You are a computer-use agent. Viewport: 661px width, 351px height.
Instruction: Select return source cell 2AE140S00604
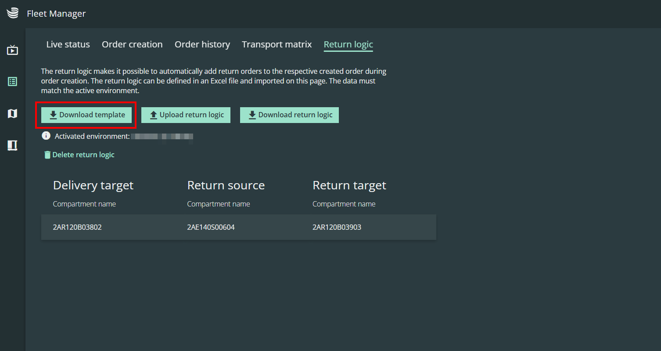(211, 227)
